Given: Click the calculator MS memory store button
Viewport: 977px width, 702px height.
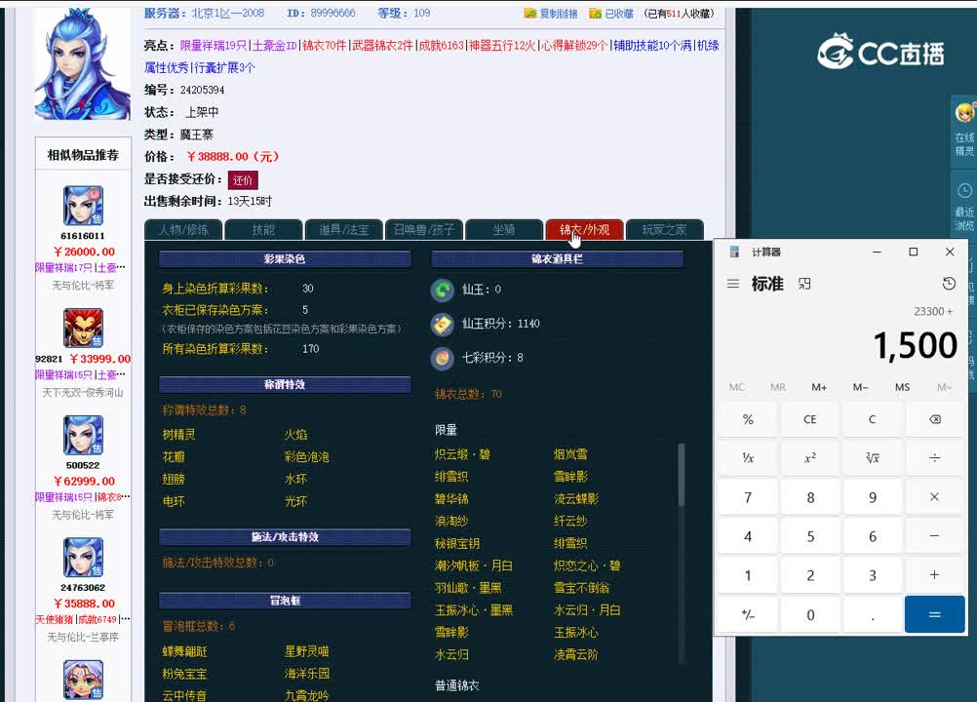Looking at the screenshot, I should [902, 387].
